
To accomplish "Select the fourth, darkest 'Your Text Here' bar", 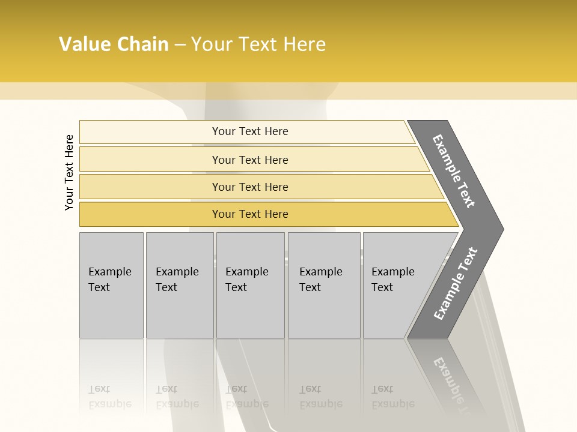I will (249, 214).
